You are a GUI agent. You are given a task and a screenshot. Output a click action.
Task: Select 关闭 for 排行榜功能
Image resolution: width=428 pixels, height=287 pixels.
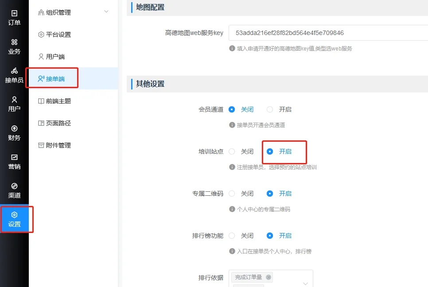tap(232, 236)
